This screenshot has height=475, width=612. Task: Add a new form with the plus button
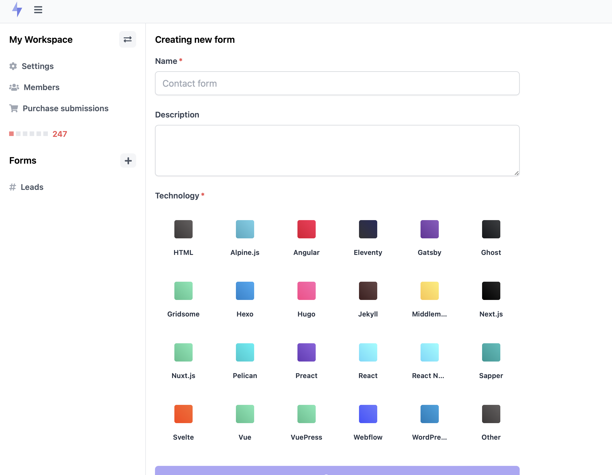128,161
